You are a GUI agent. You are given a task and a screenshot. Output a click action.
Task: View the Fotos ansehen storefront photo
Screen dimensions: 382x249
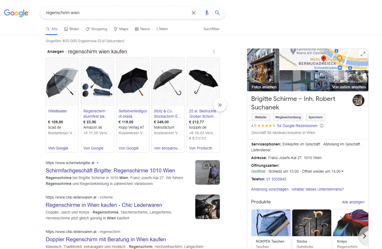[263, 70]
